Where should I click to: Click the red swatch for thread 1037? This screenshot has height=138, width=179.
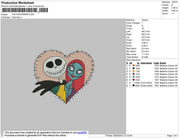pyautogui.click(x=134, y=80)
